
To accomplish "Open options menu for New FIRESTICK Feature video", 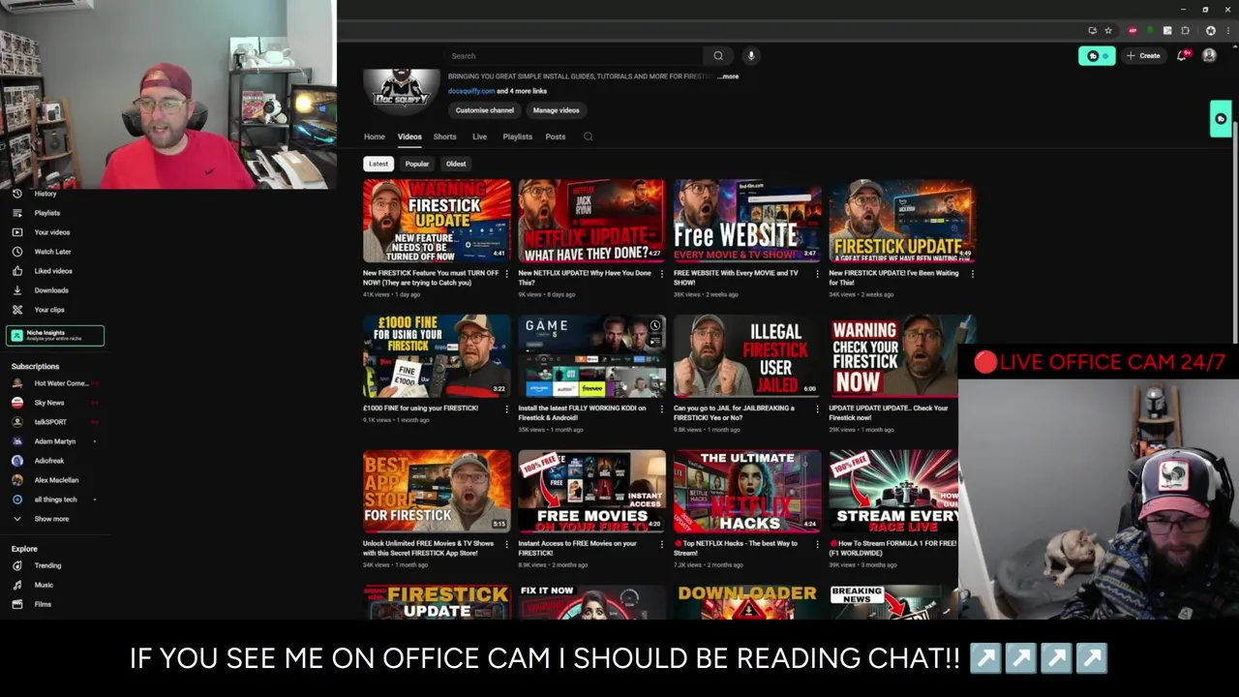I will pos(506,274).
